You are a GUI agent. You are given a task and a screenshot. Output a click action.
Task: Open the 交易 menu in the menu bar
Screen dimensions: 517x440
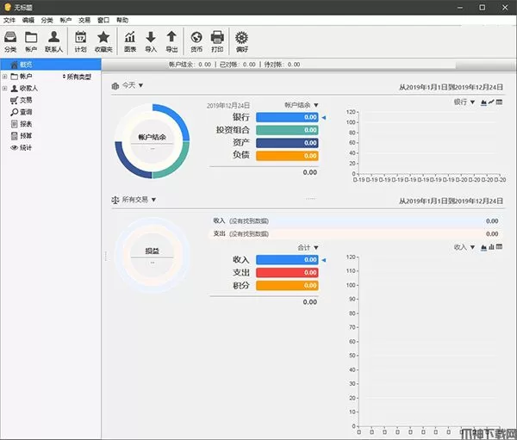pos(84,20)
